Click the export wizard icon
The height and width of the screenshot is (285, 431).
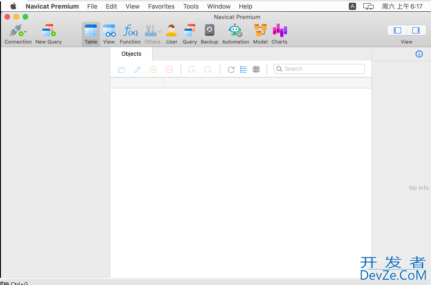tap(208, 70)
